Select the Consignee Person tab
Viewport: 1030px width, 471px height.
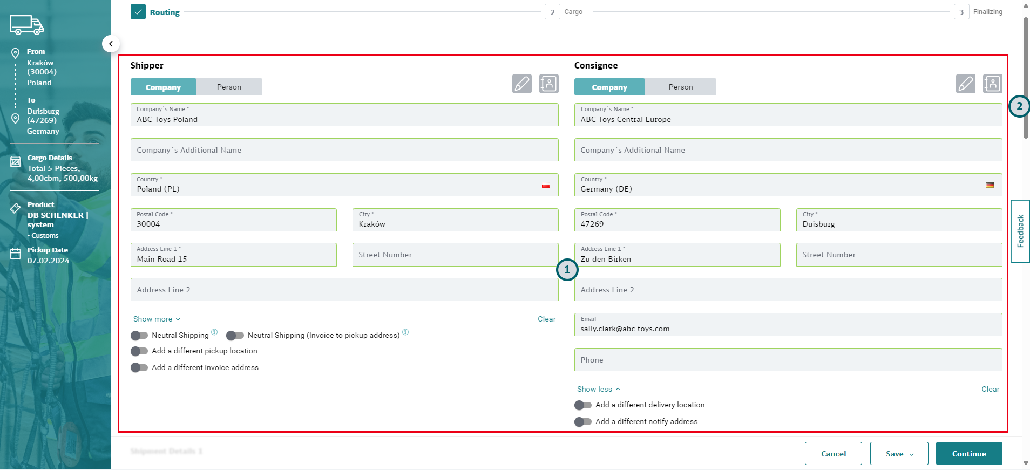pos(680,87)
